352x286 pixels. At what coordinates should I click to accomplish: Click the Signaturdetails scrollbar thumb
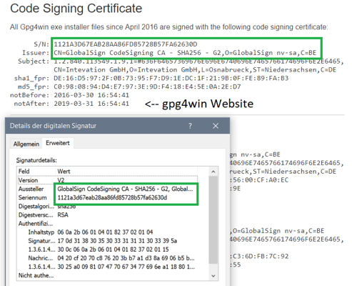click(213, 220)
